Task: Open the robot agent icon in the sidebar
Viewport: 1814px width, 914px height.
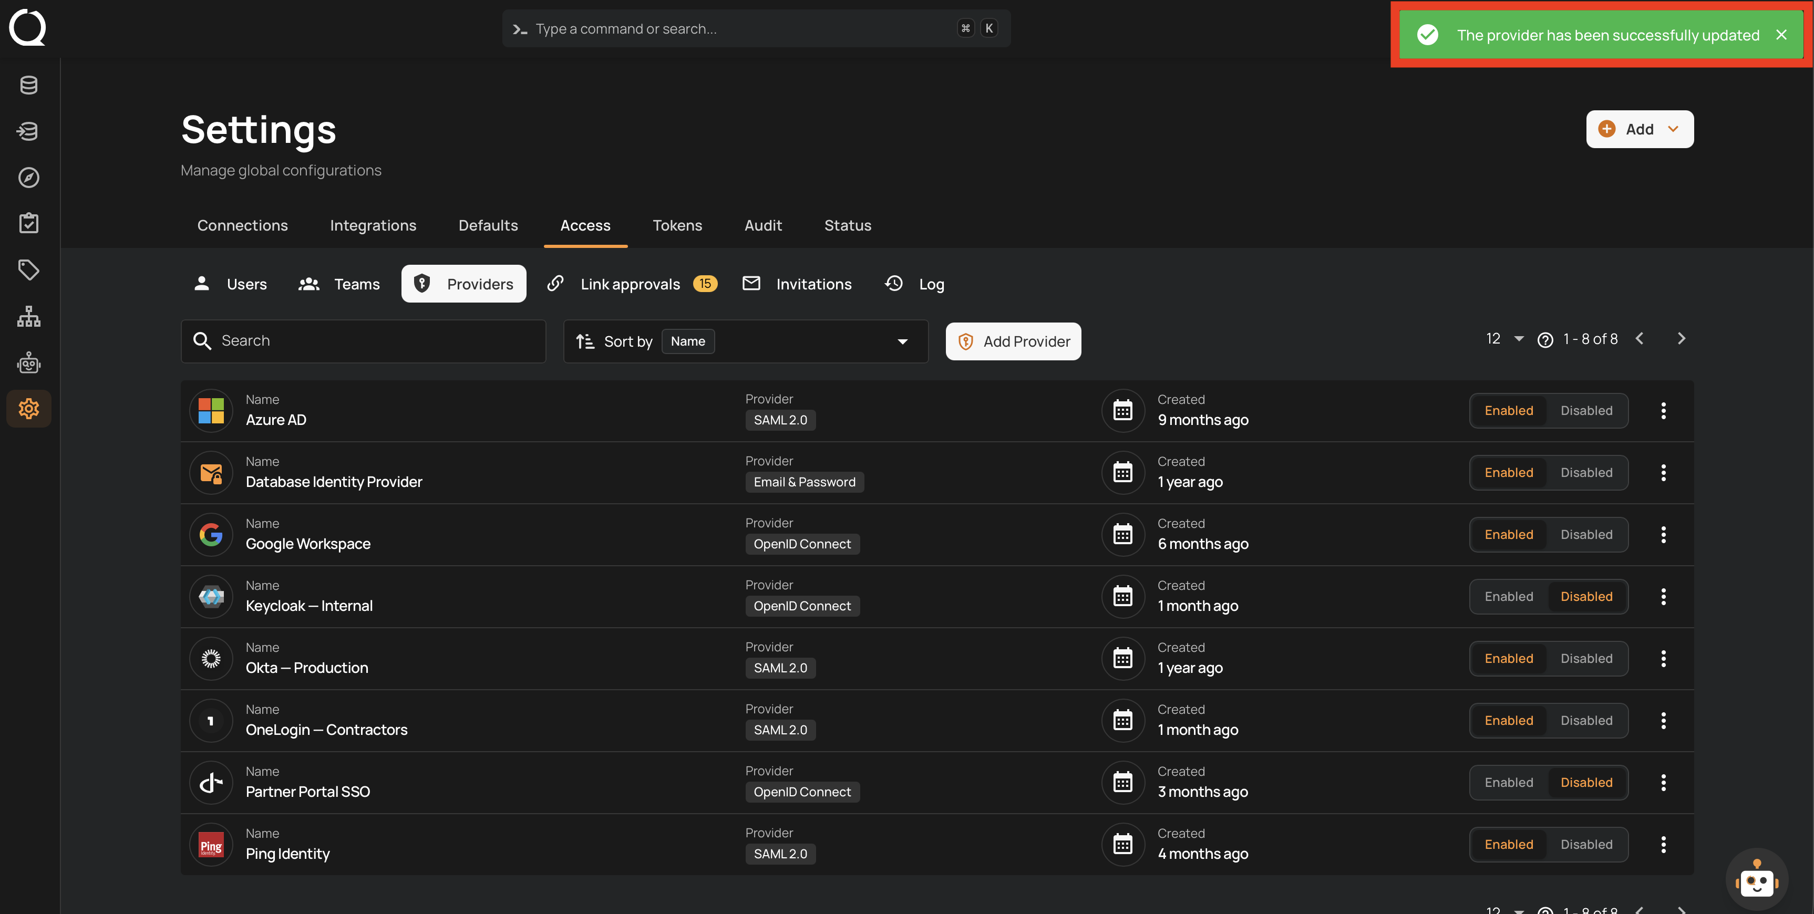Action: [29, 362]
